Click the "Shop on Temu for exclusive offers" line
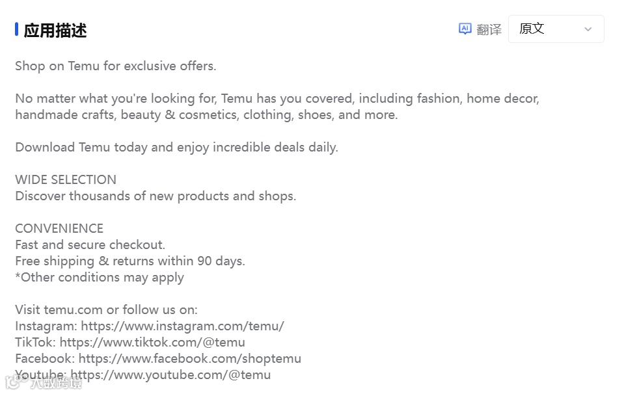624x394 pixels. pyautogui.click(x=115, y=66)
